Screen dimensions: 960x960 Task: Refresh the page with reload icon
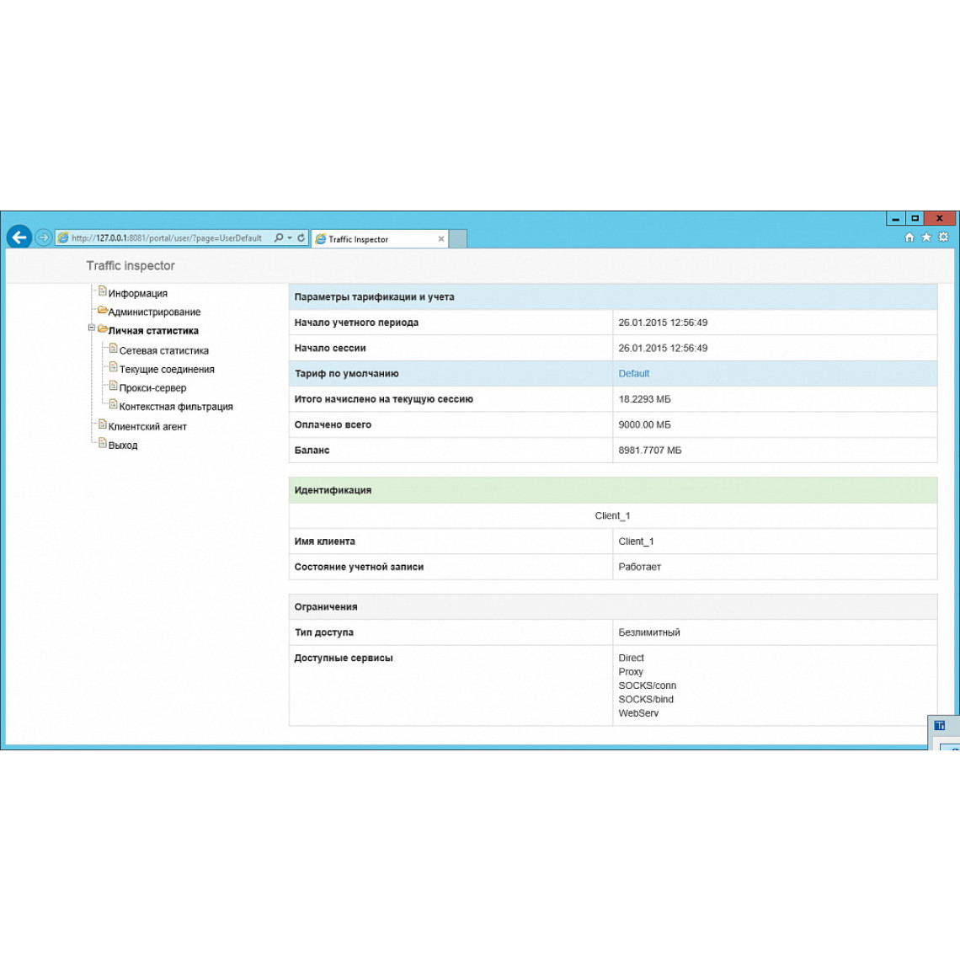tap(301, 237)
